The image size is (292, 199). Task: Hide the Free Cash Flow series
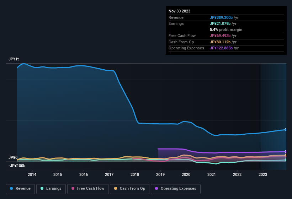[88, 189]
